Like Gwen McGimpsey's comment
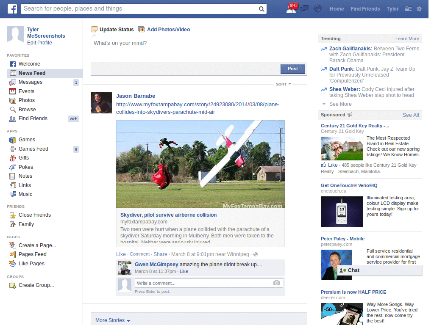434x325 pixels. tap(184, 272)
